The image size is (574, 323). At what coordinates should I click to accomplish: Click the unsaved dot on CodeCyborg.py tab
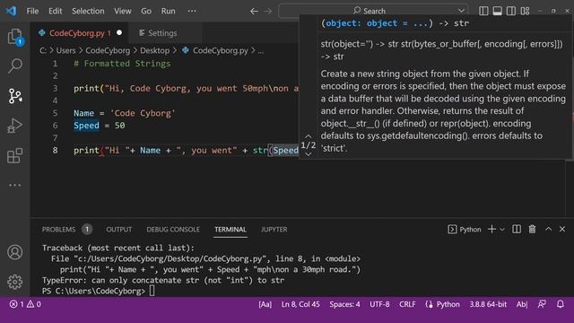[119, 33]
